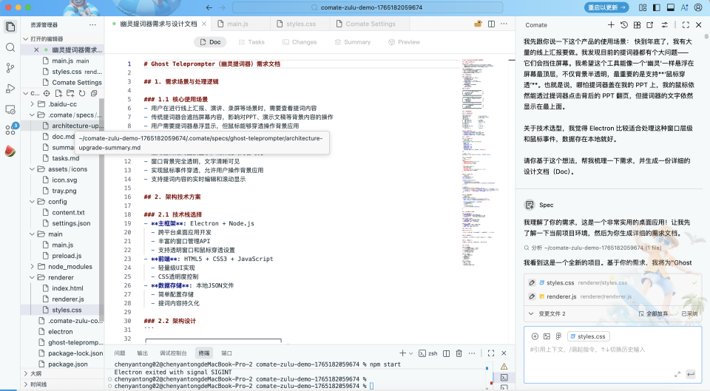Switch to the Comate Settings tab
The height and width of the screenshot is (391, 710).
pos(370,24)
